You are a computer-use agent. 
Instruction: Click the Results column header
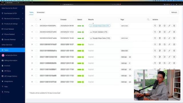(x=91, y=19)
